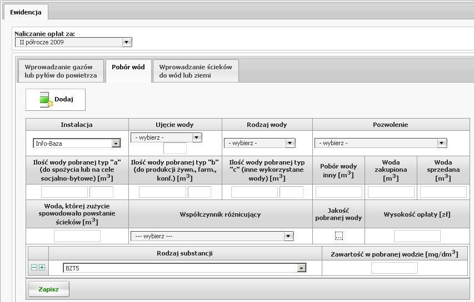Click second small input for water type "b"
The image size is (474, 302).
(x=199, y=192)
